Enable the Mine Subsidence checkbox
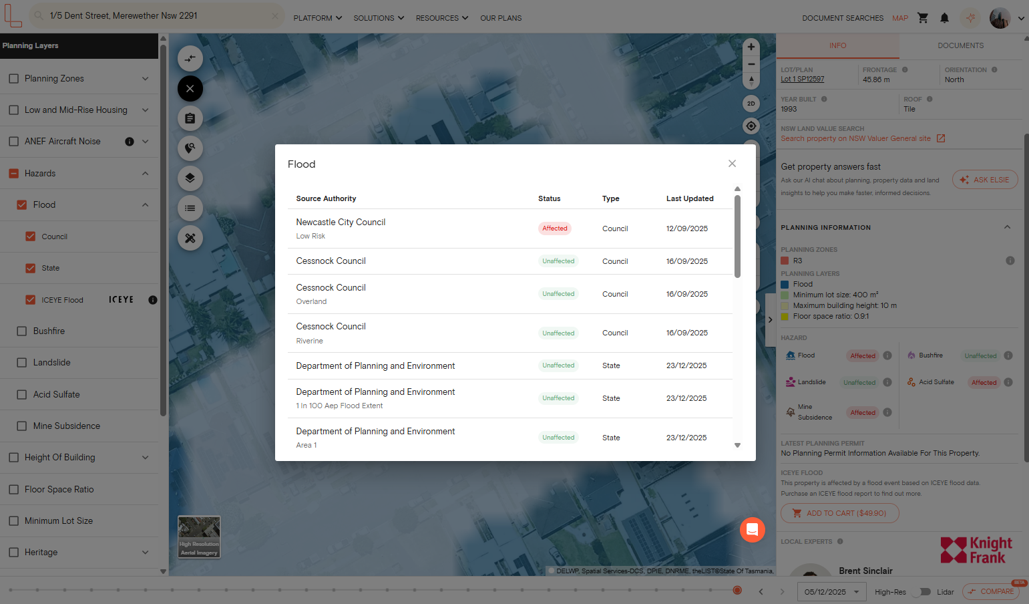This screenshot has width=1029, height=604. pyautogui.click(x=22, y=426)
